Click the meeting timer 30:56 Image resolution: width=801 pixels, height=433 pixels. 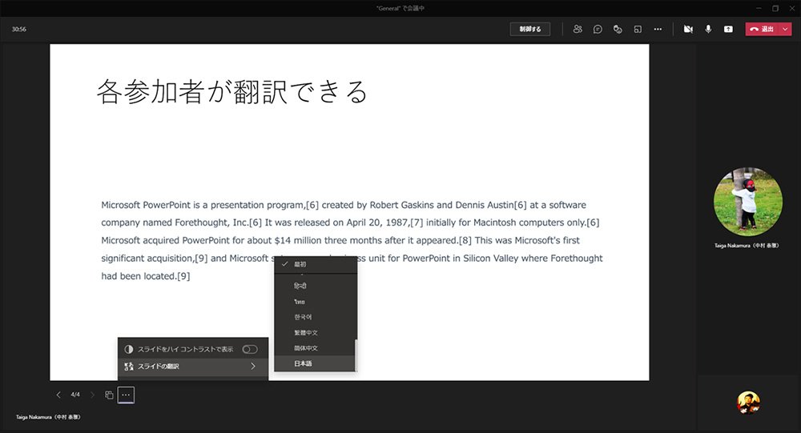[19, 29]
